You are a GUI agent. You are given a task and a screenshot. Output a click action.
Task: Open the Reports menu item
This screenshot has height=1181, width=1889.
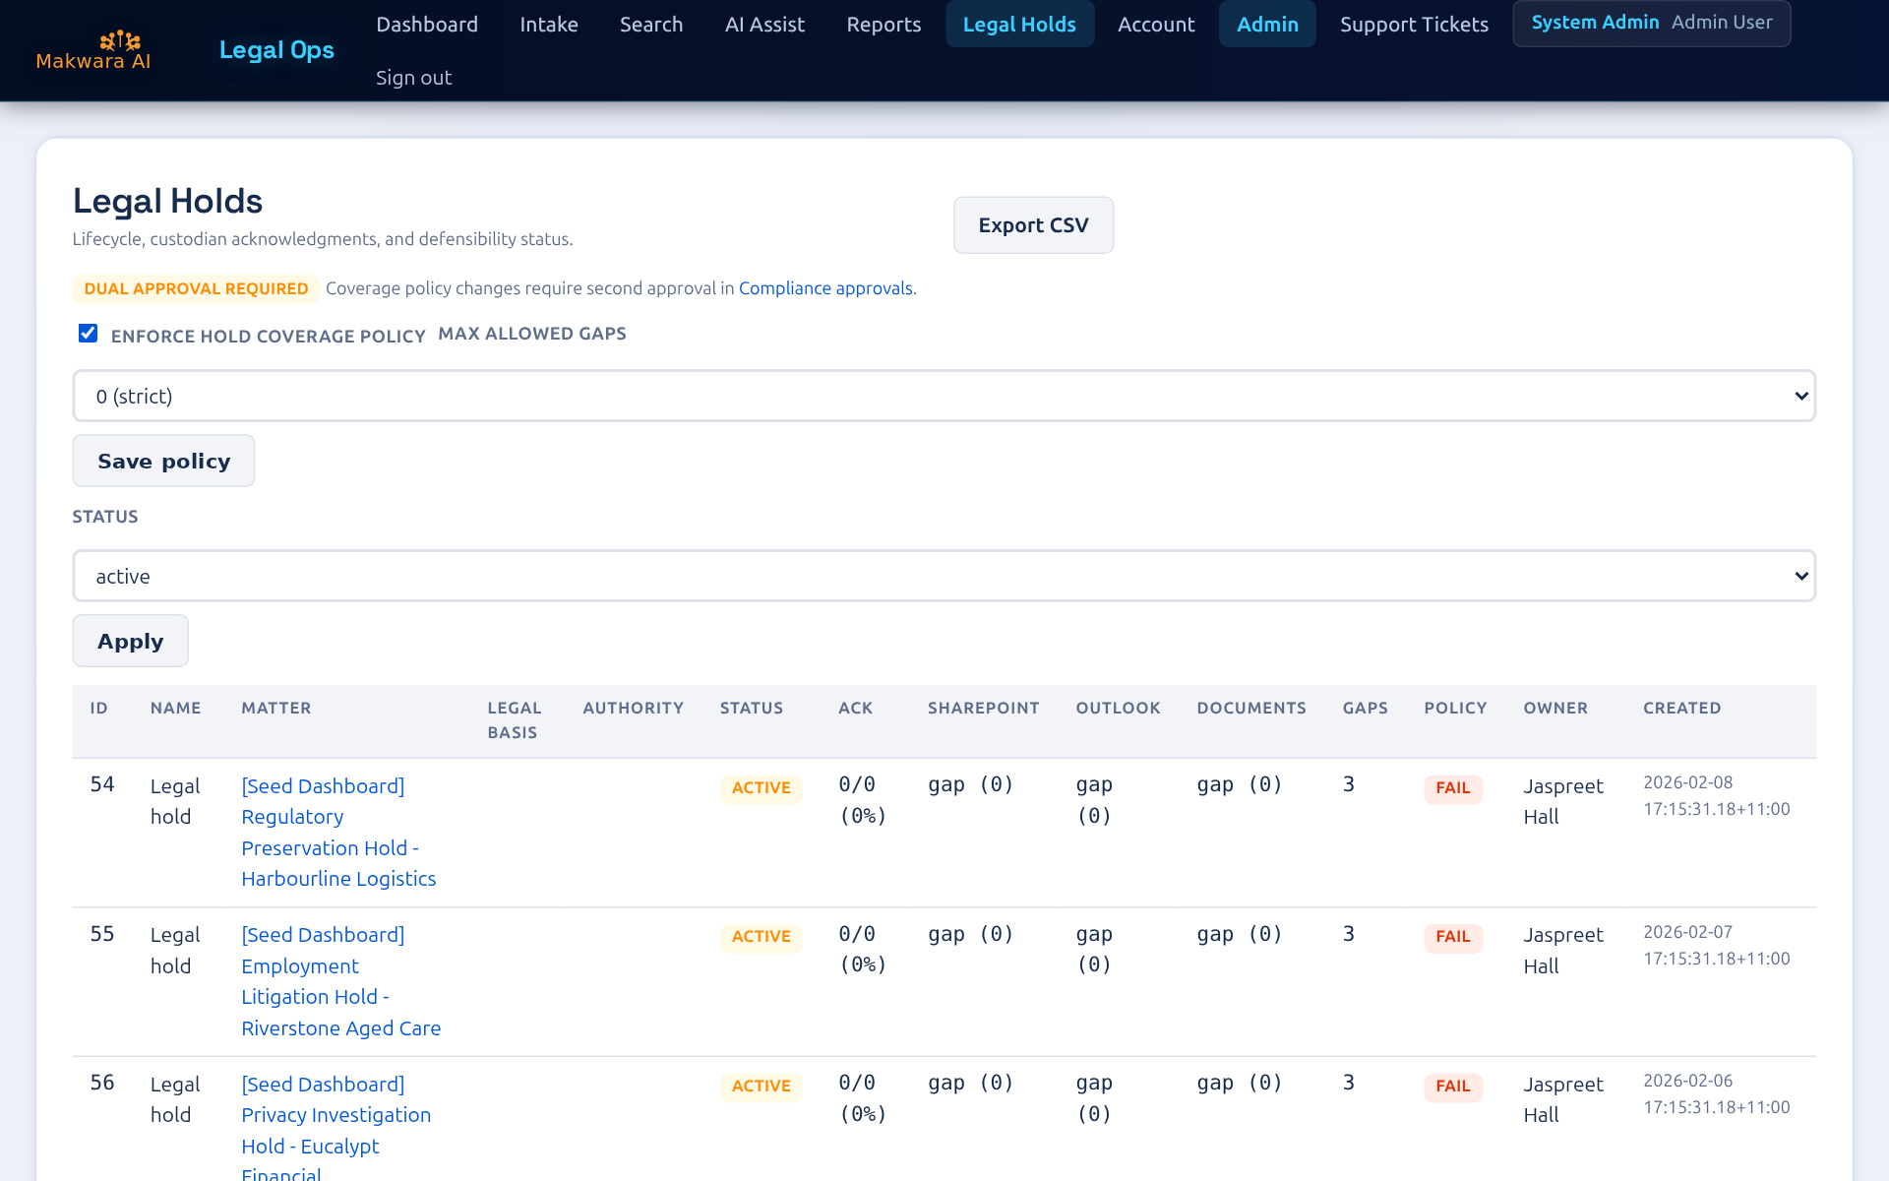tap(884, 25)
